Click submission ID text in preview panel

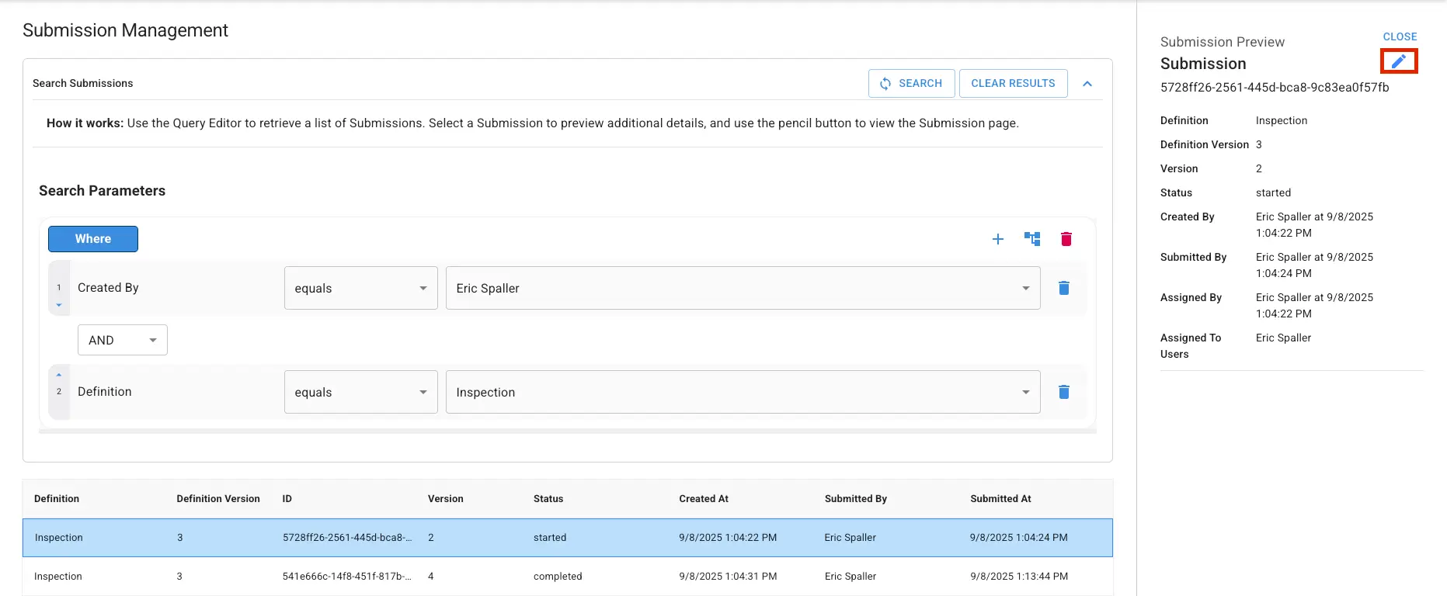point(1275,88)
